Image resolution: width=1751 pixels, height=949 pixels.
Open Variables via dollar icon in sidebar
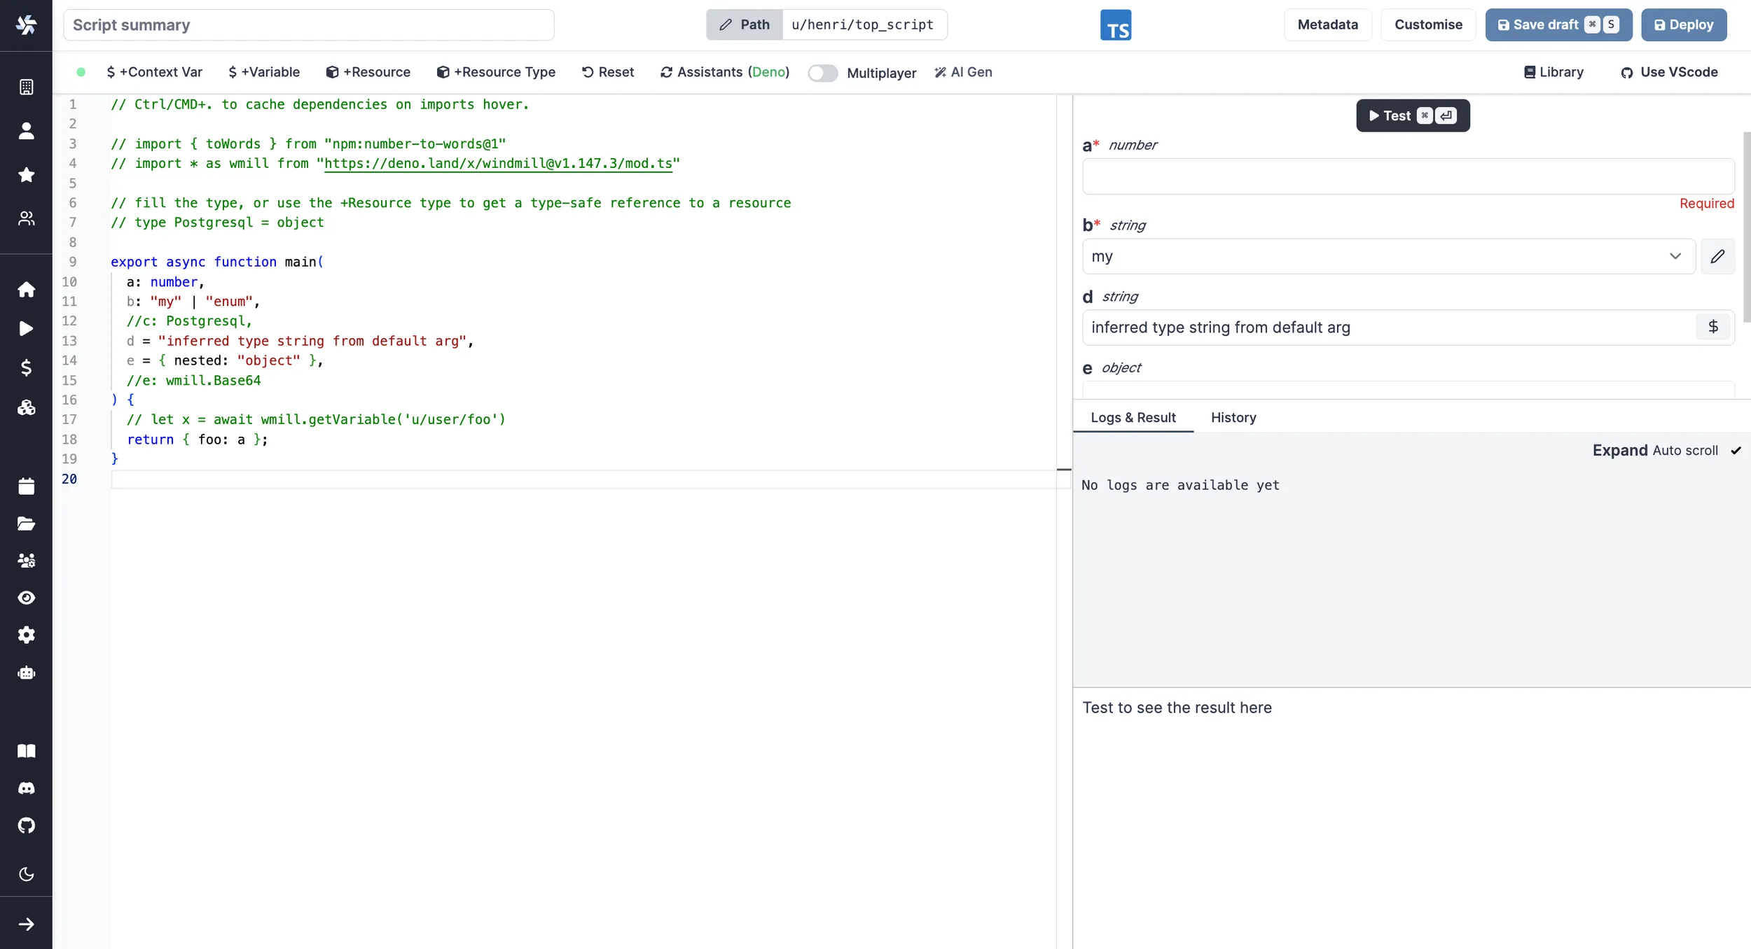coord(26,367)
